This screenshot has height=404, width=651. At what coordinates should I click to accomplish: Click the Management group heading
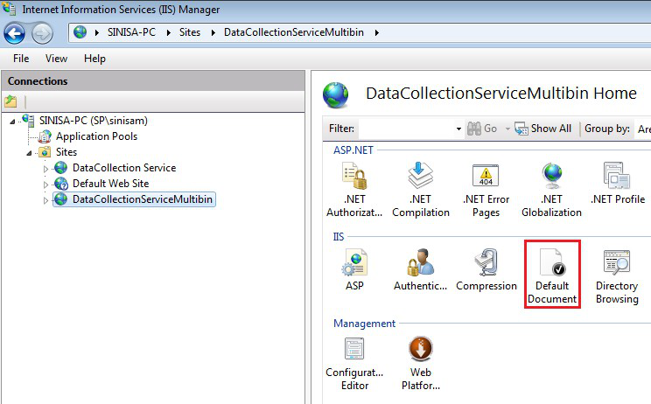coord(365,324)
